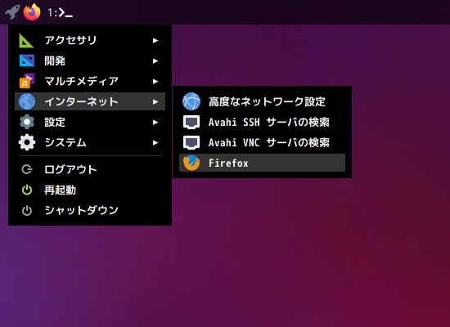Image resolution: width=450 pixels, height=327 pixels.
Task: Choose ログアウト to log out
Action: (90, 169)
